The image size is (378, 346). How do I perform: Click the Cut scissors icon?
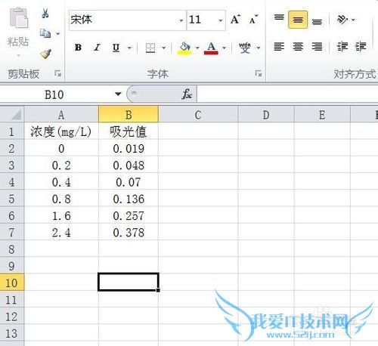click(x=45, y=13)
